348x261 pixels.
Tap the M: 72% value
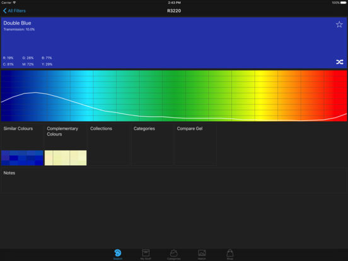point(28,64)
